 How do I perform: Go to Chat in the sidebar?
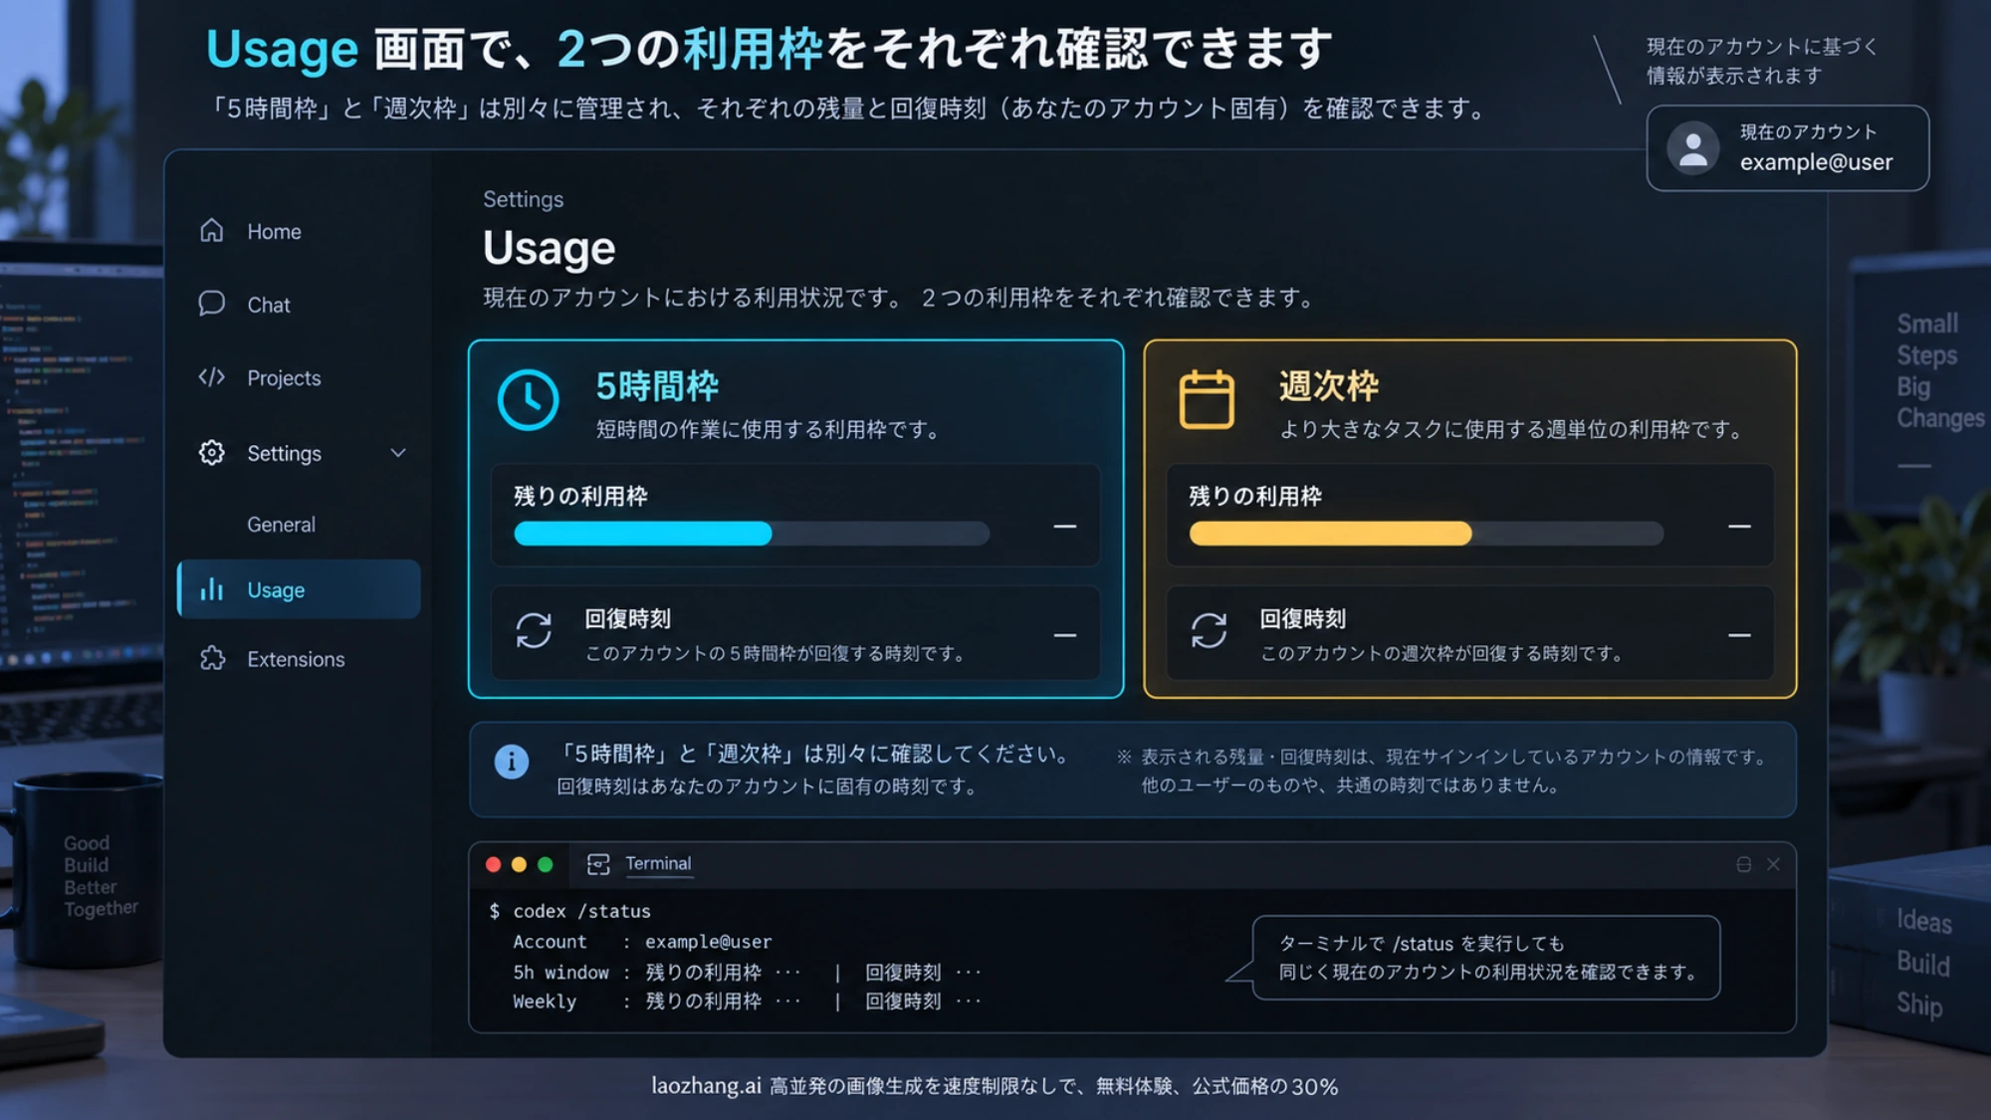coord(269,305)
